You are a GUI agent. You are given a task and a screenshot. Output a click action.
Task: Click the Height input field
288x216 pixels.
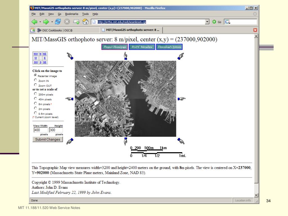(x=56, y=130)
